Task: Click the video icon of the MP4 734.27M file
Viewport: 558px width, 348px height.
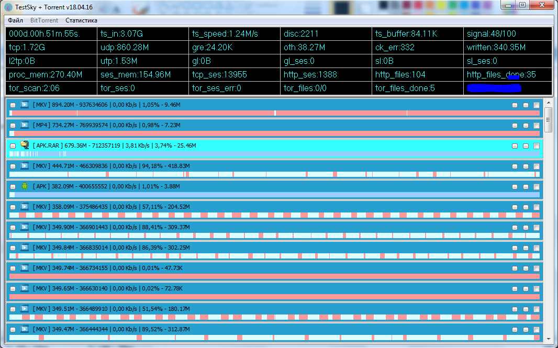Action: click(x=25, y=125)
